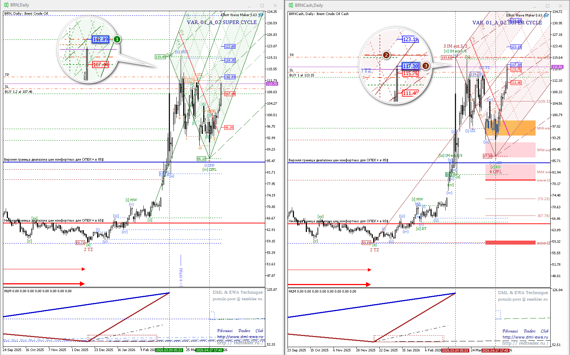
Task: Minimize the BRNCash,Daily chart window
Action: tap(535, 6)
